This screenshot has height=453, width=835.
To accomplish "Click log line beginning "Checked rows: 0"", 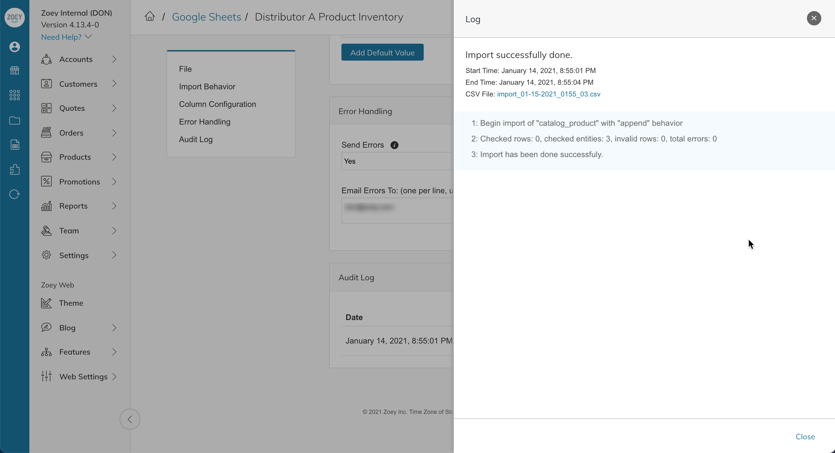I will [594, 139].
